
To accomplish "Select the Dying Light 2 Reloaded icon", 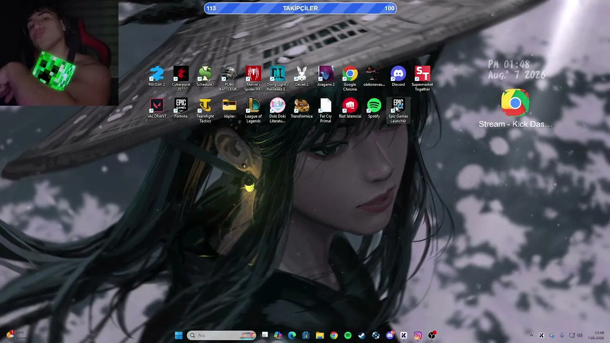I will [x=277, y=79].
